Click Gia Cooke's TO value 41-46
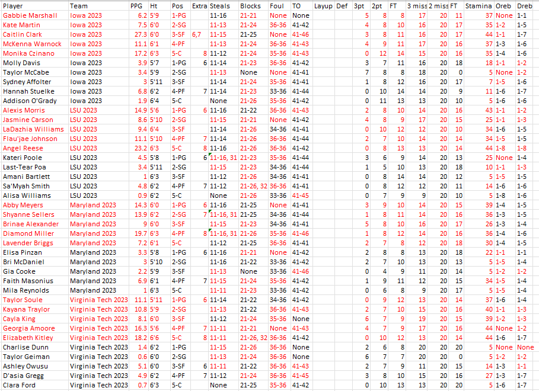This screenshot has height=391, width=539. [301, 271]
